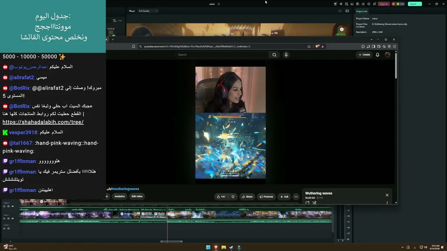Open the Windows Start menu

pos(208,248)
